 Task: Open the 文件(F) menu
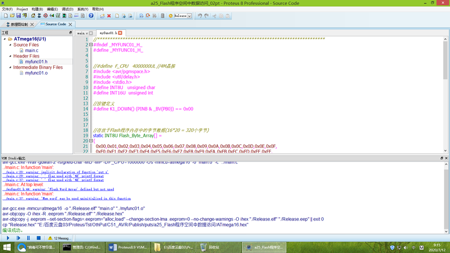pyautogui.click(x=7, y=9)
